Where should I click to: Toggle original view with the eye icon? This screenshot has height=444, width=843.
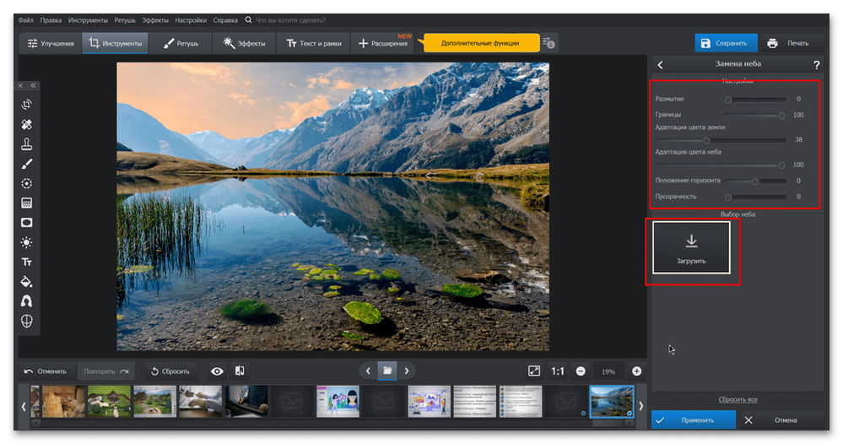pyautogui.click(x=217, y=371)
